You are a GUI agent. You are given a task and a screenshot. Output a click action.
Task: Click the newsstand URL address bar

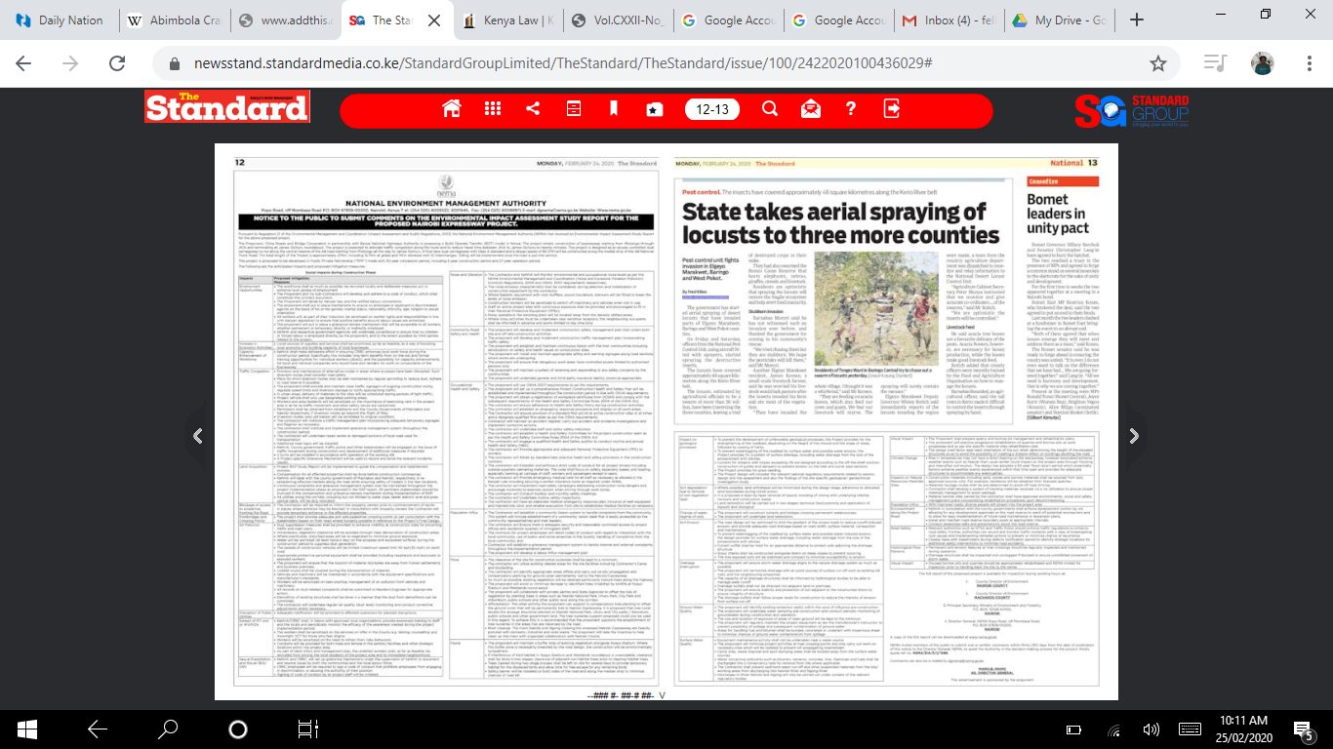coord(664,63)
